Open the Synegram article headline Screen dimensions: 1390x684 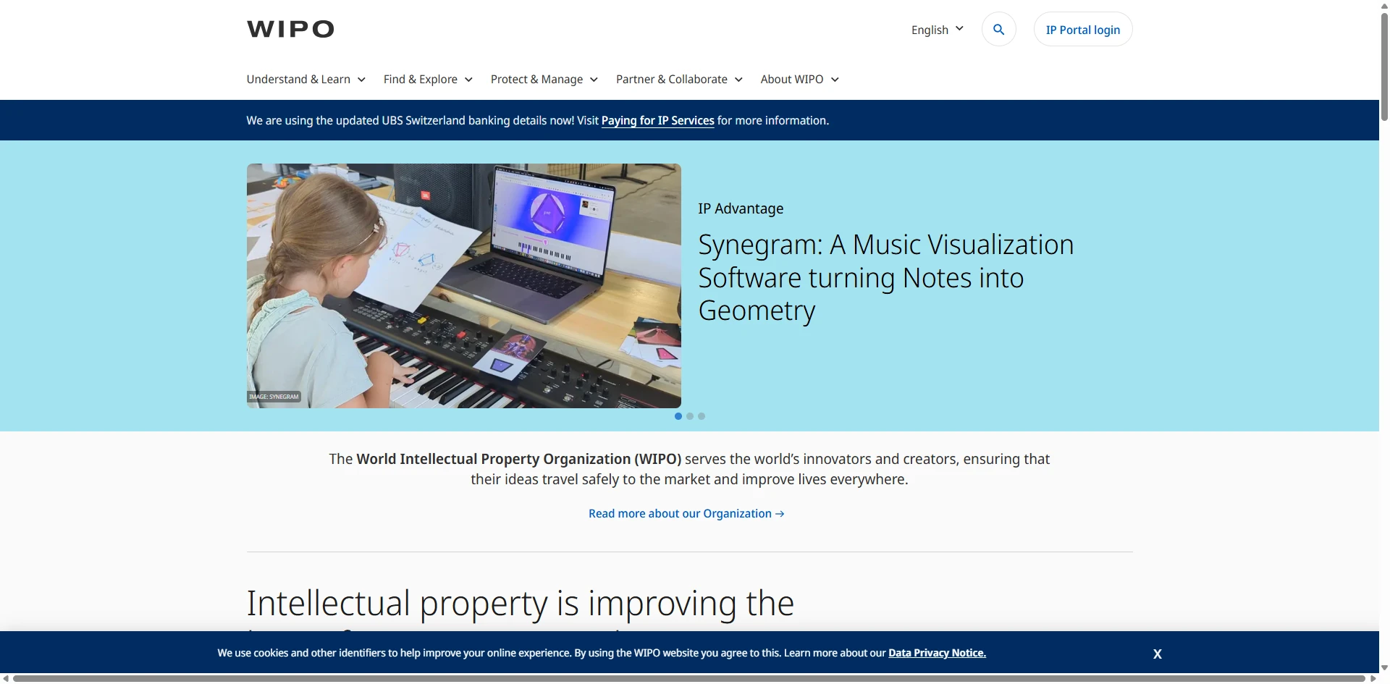885,277
